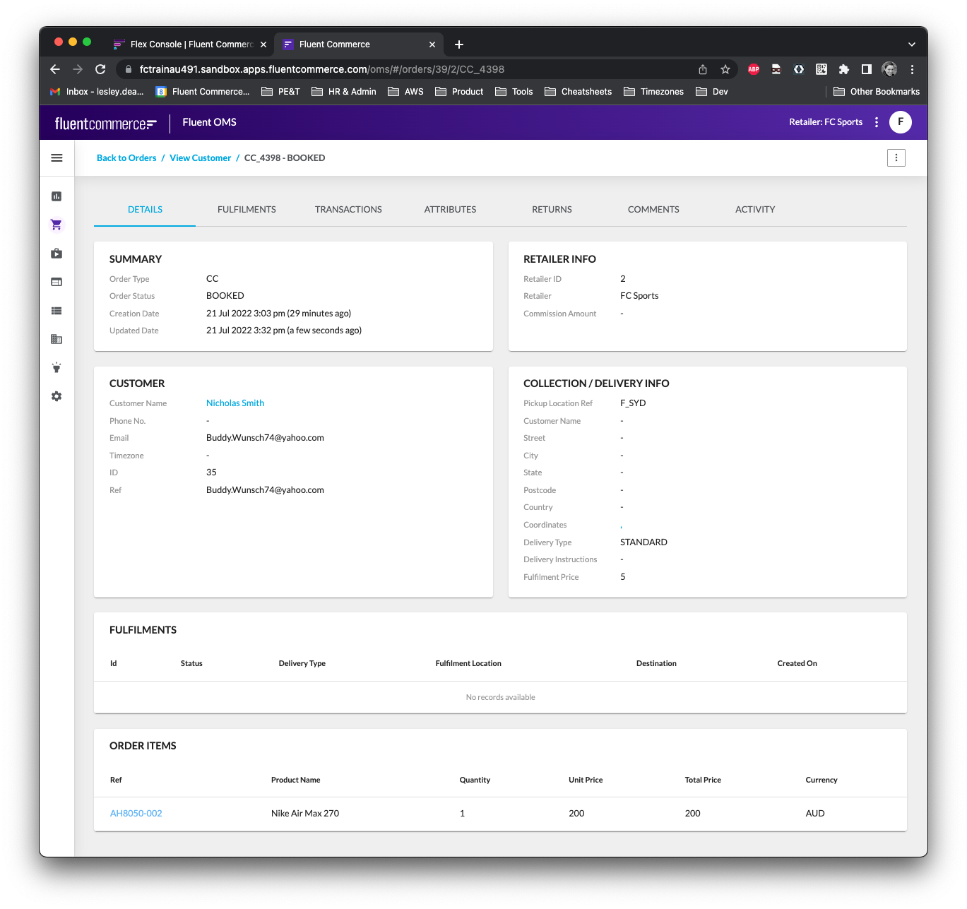Viewport: 967px width, 909px height.
Task: Open the hamburger navigation menu
Action: coord(57,158)
